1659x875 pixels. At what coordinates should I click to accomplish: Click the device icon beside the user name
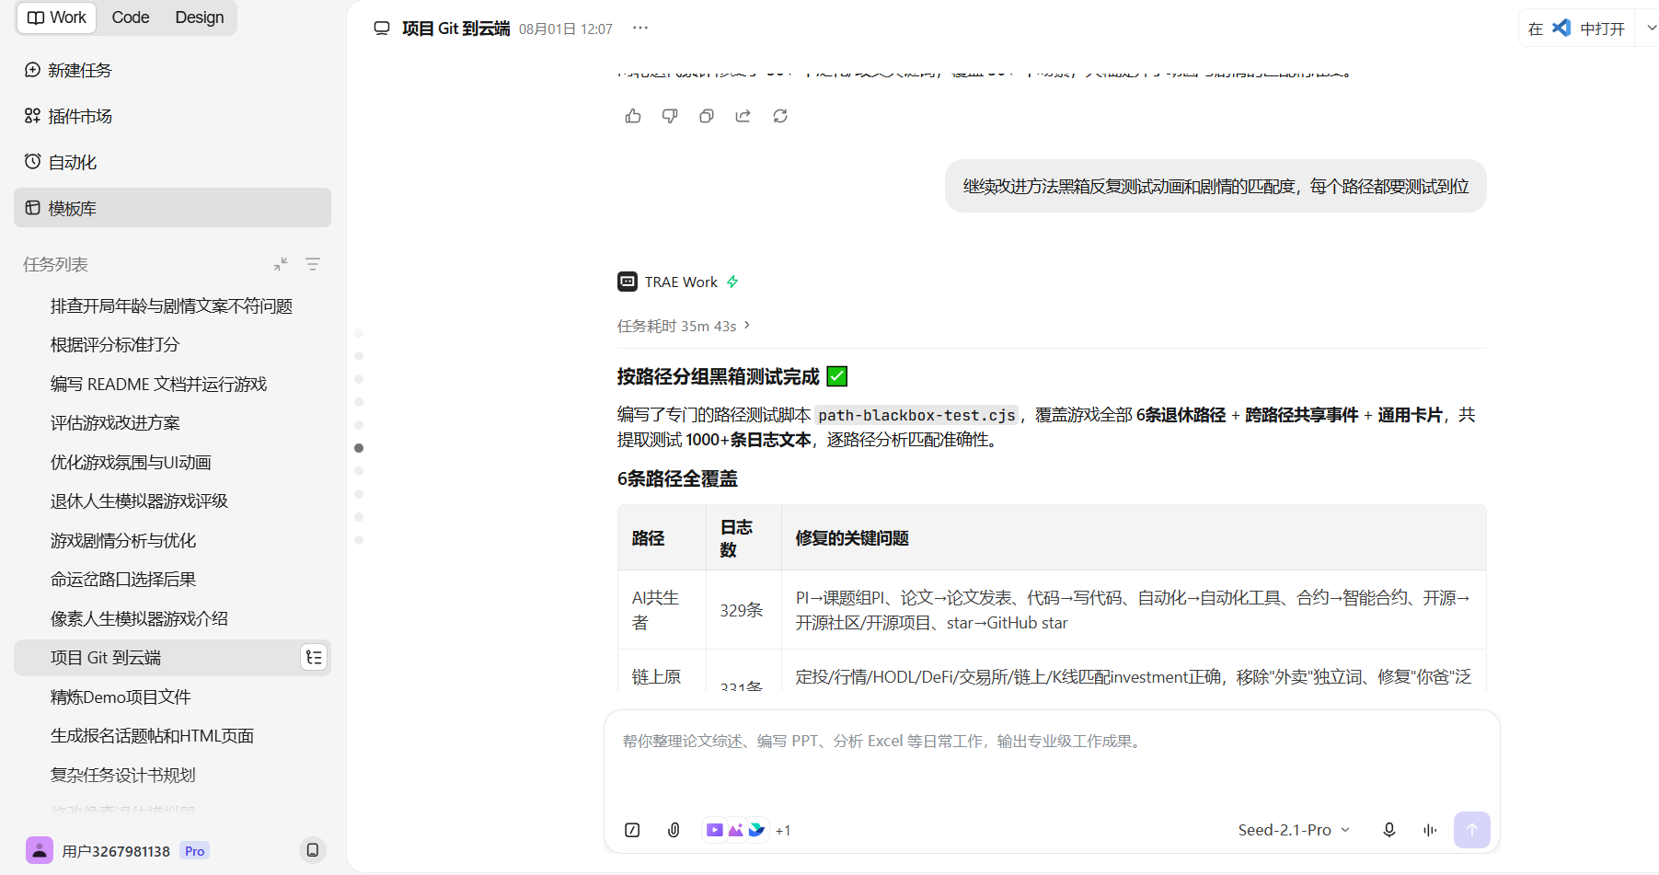pos(313,850)
